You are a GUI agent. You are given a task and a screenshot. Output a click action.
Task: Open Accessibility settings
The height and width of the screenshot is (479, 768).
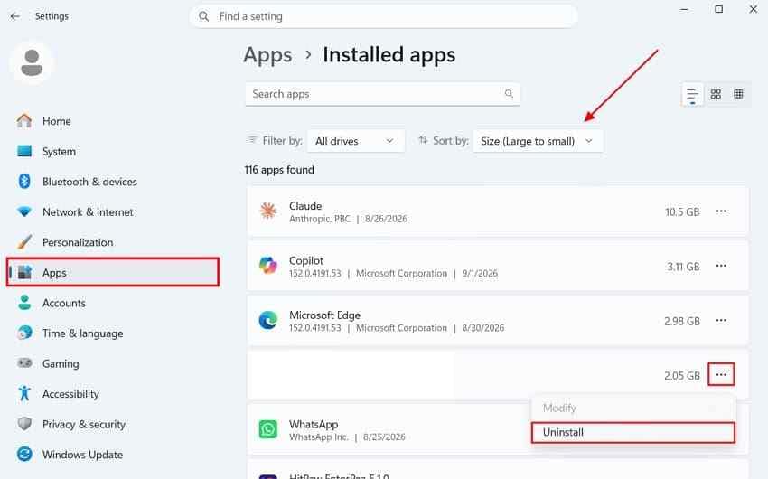(x=113, y=394)
